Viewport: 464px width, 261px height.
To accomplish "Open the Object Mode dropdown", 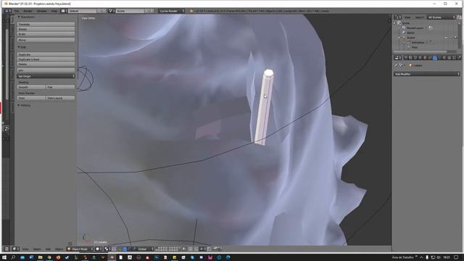I will click(80, 249).
